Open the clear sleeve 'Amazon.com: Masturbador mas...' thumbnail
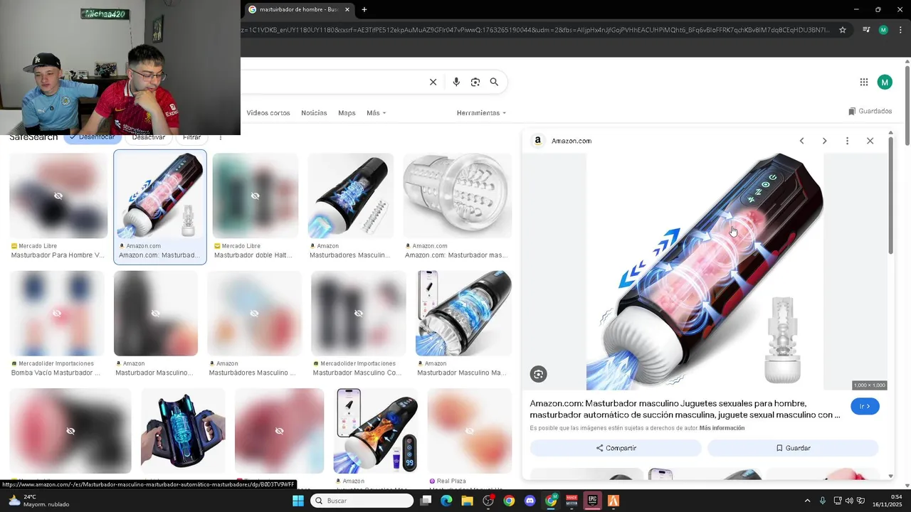Image resolution: width=911 pixels, height=512 pixels. (457, 196)
